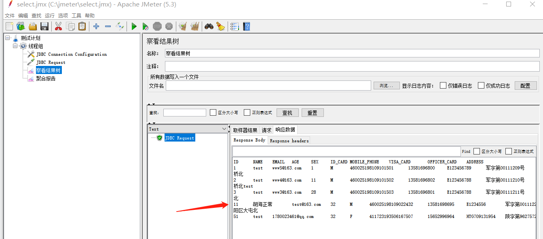Click the 查找 text field

pos(185,113)
